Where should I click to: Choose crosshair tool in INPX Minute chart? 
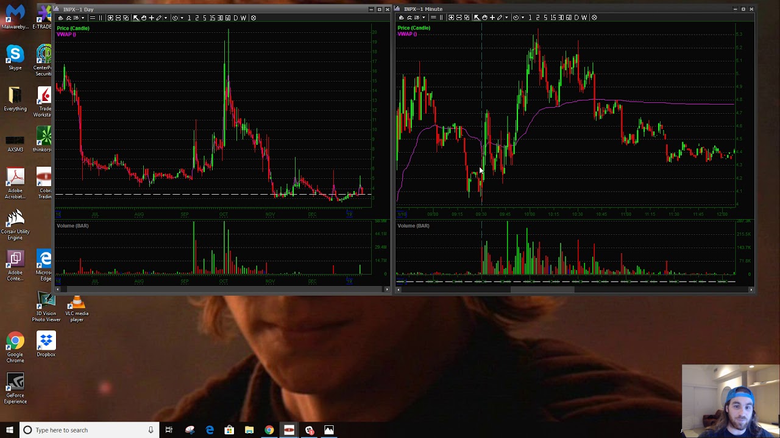[492, 18]
